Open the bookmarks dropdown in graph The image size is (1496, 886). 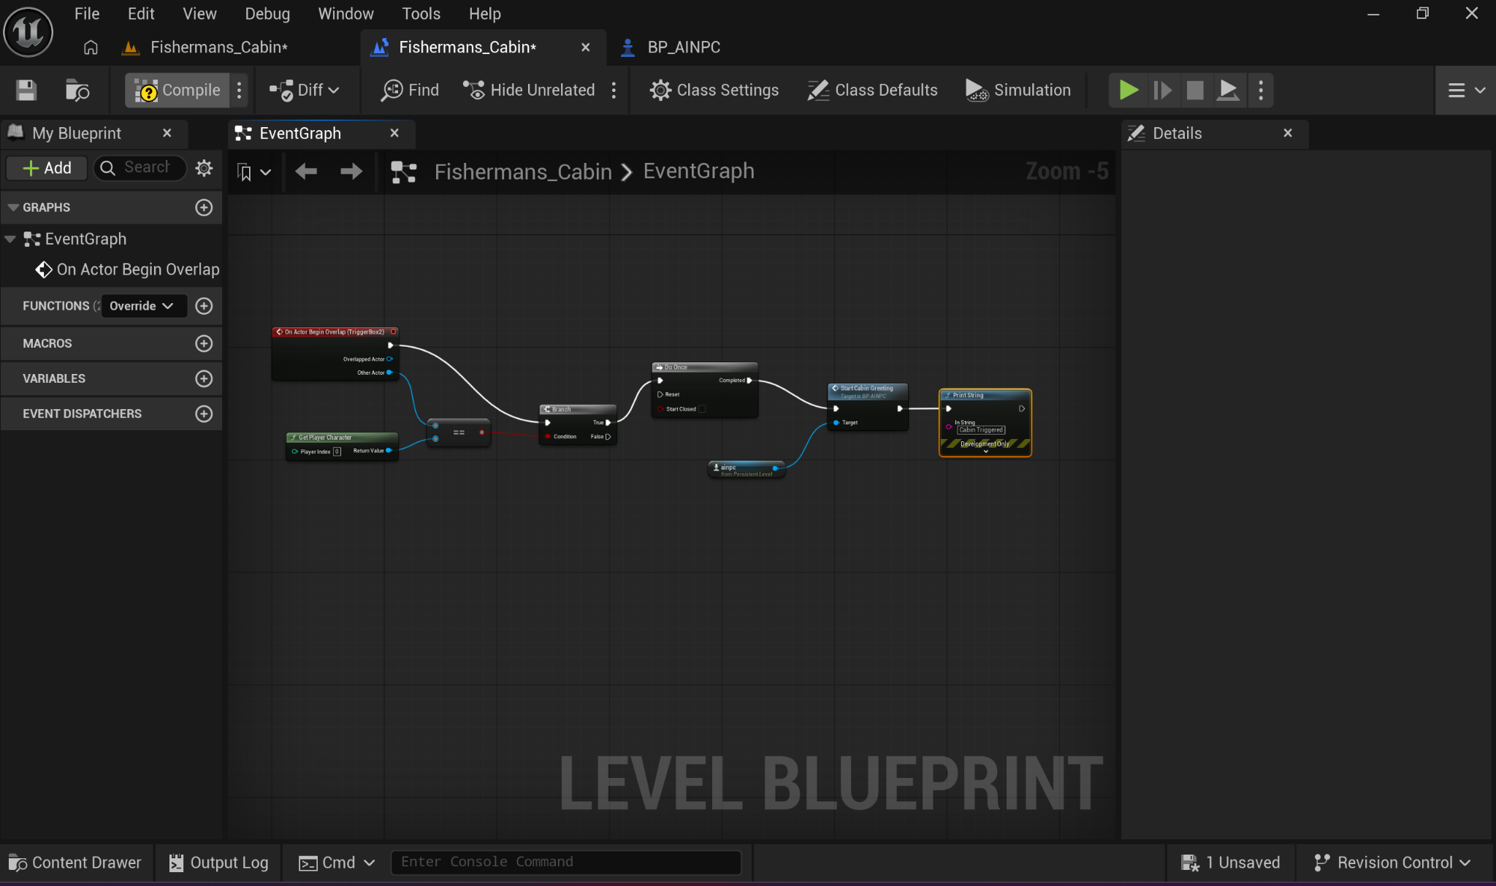click(x=253, y=172)
